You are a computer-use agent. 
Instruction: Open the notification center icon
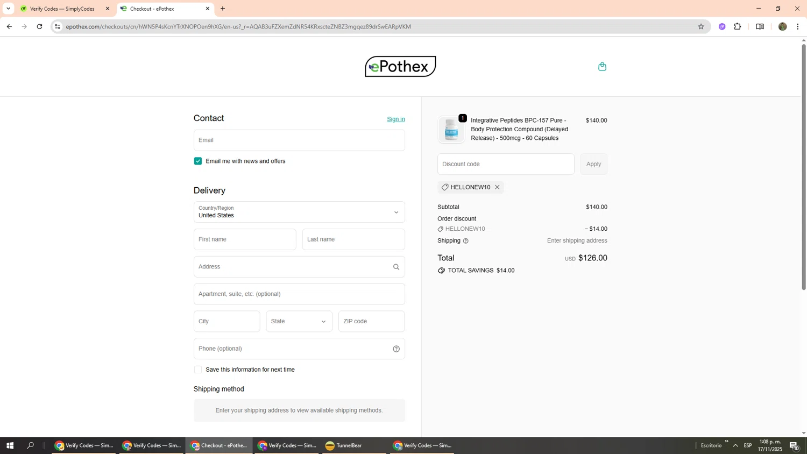click(795, 445)
